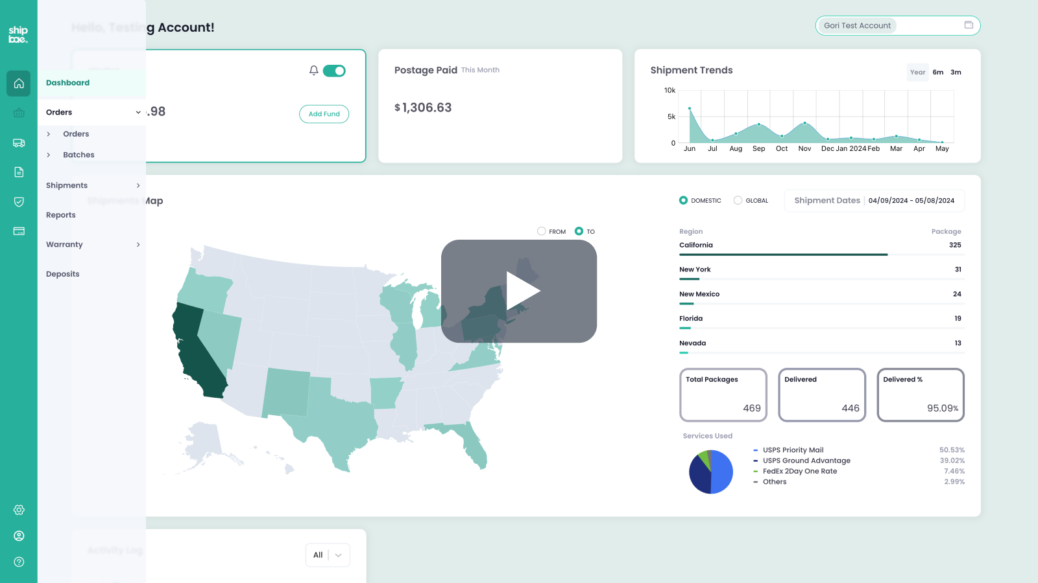The width and height of the screenshot is (1038, 583).
Task: Expand the Shipments submenu
Action: pyautogui.click(x=138, y=186)
